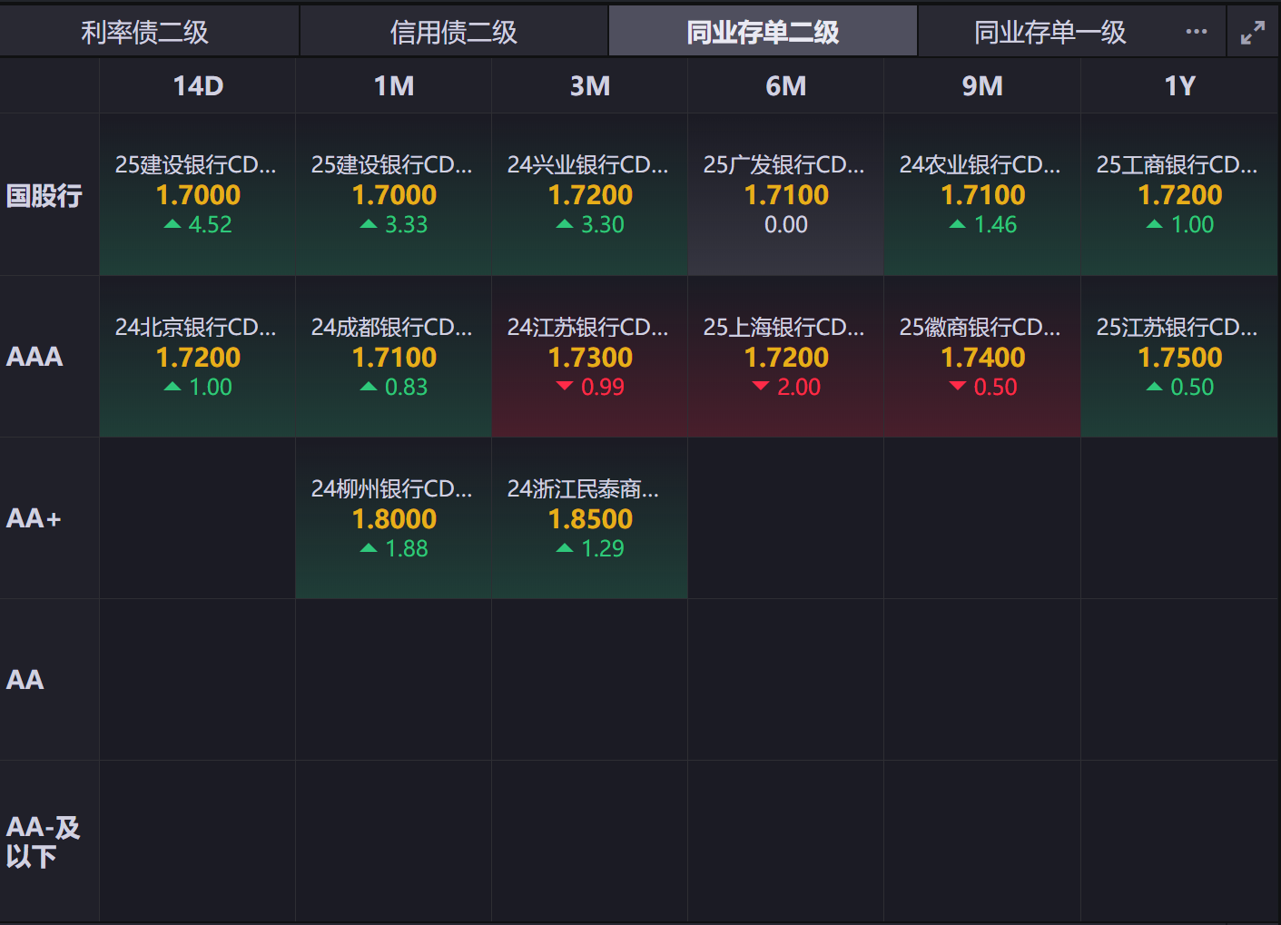Open 24兴业银行CD cell at 1.7200
1281x925 pixels.
[590, 194]
